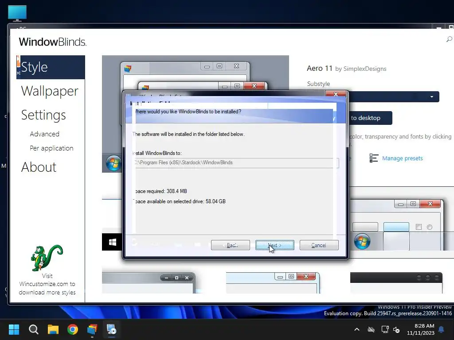Click the cloud sync tray icon
454x340 pixels.
pyautogui.click(x=371, y=329)
